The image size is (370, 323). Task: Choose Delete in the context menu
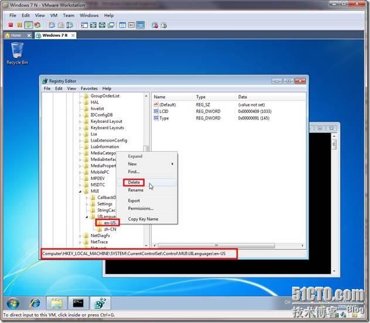pyautogui.click(x=147, y=182)
